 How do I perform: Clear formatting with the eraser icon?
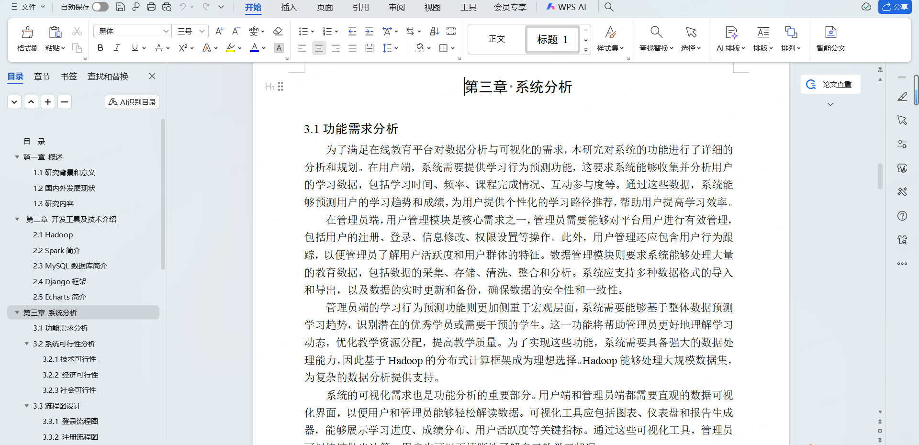point(278,31)
